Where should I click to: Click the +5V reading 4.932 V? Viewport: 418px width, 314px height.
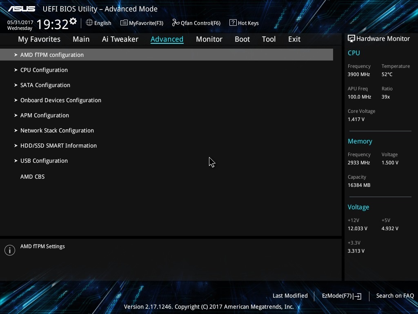coord(390,229)
